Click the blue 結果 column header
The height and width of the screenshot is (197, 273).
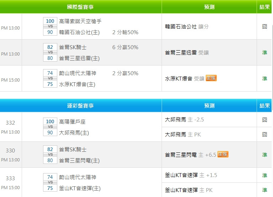pyautogui.click(x=264, y=105)
